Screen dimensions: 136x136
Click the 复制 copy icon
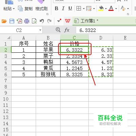[x=20, y=8]
